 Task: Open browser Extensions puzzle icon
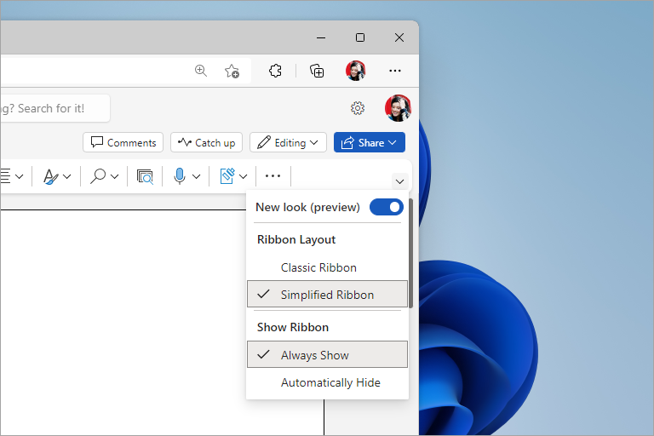tap(275, 71)
